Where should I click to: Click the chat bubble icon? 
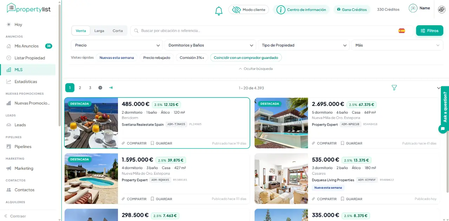(443, 129)
